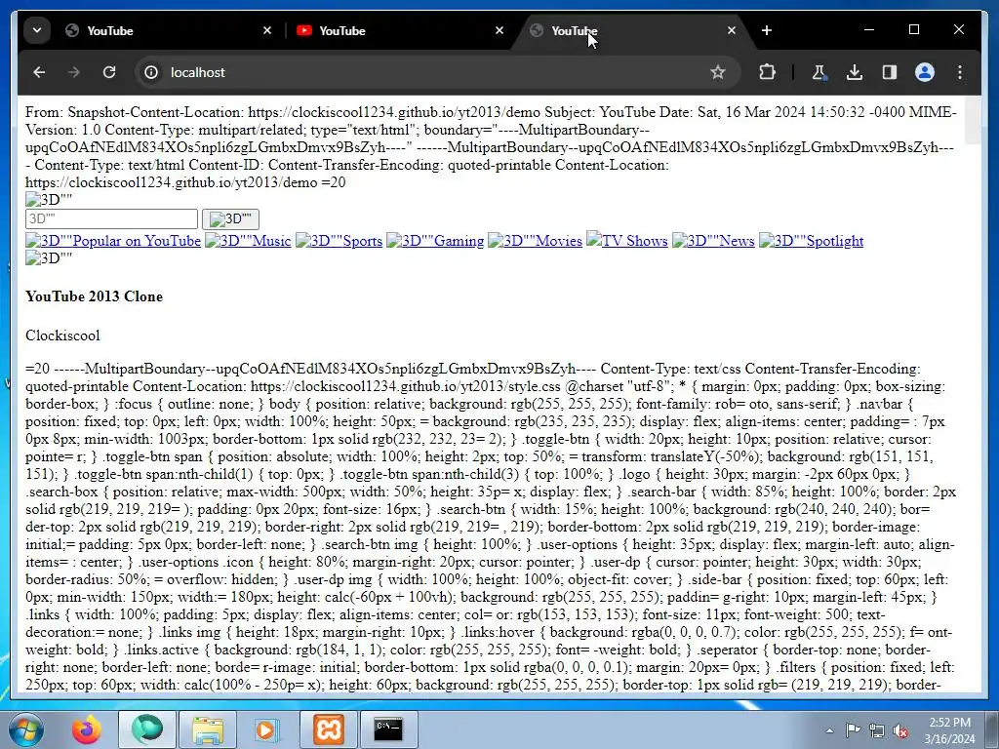Image resolution: width=999 pixels, height=749 pixels.
Task: Open the green globe browser taskbar icon
Action: coord(147,729)
